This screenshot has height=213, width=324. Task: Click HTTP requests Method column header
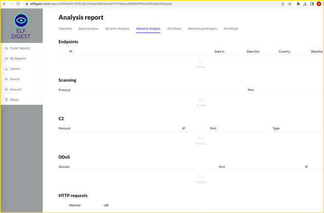[75, 205]
